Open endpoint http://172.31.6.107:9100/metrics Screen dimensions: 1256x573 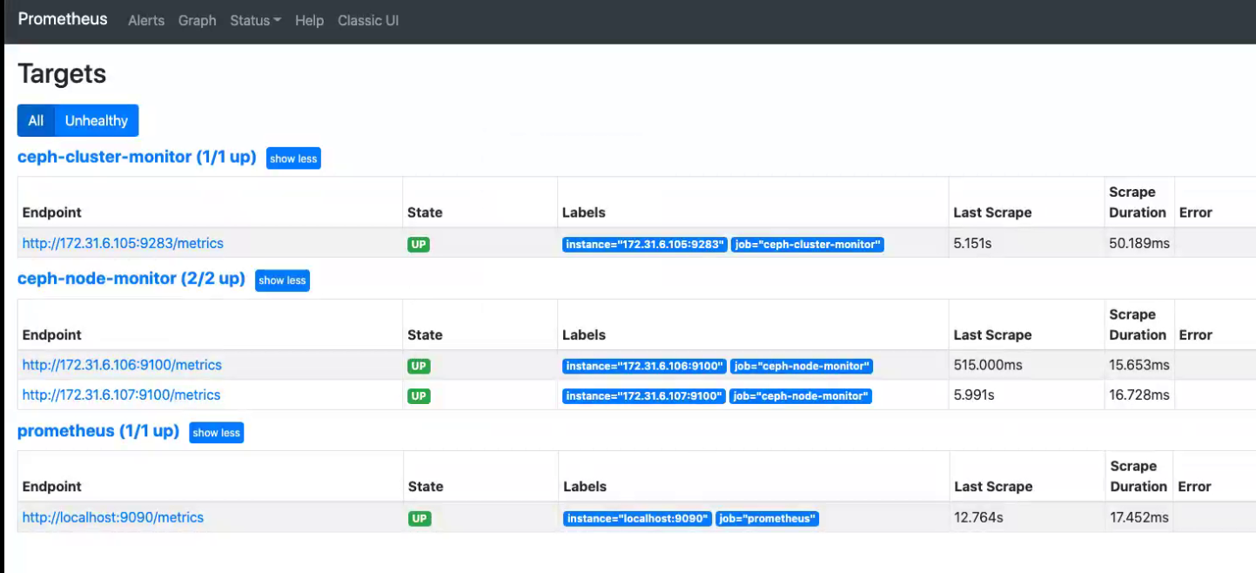coord(122,394)
